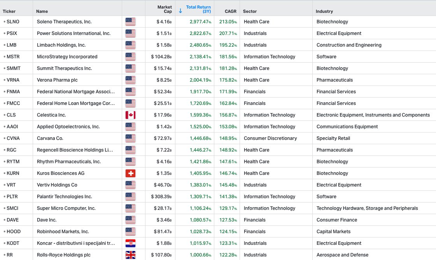
Task: Open the PSIX ticker
Action: pos(12,33)
